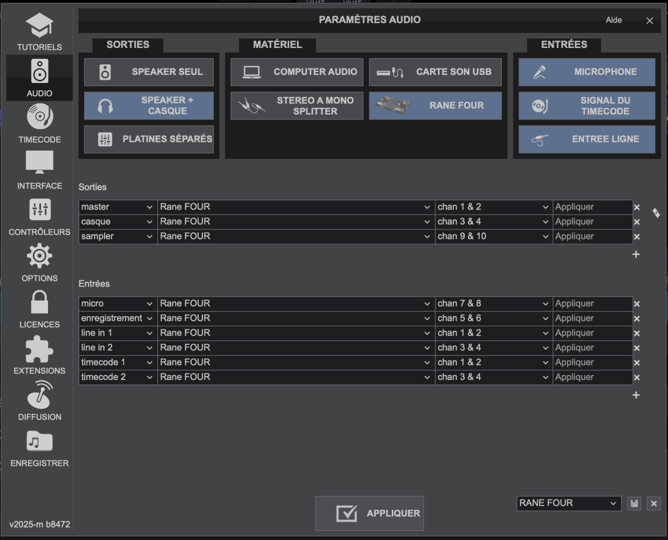
Task: Toggle Entree Ligne input option
Action: 587,139
